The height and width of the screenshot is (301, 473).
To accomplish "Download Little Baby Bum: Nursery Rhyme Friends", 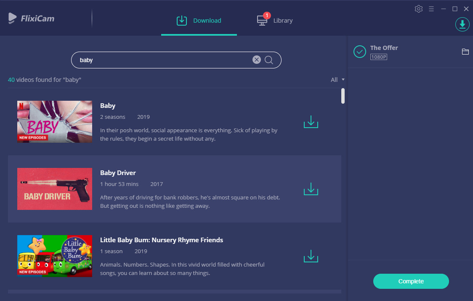I will click(311, 256).
